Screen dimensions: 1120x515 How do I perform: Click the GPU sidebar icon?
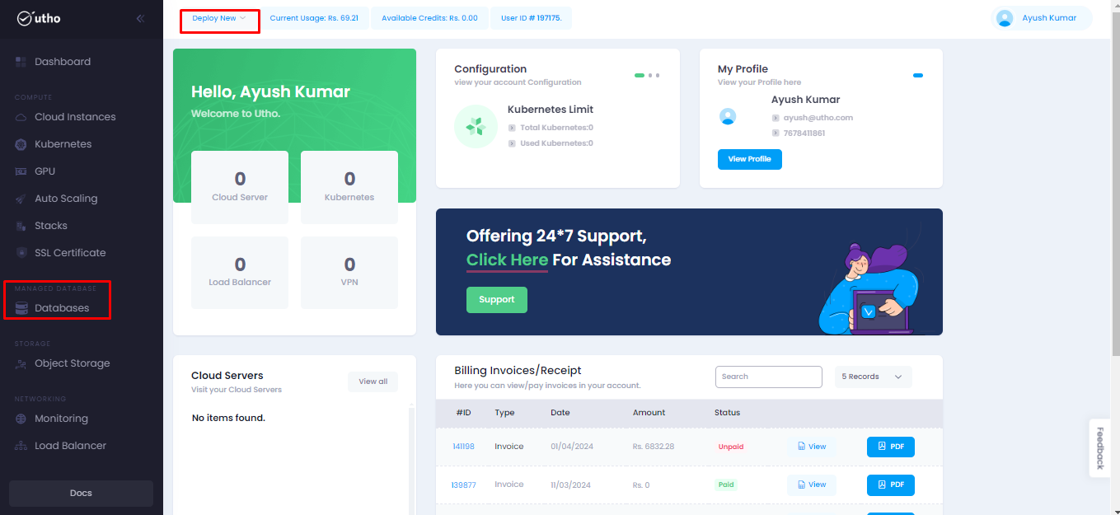[x=21, y=171]
